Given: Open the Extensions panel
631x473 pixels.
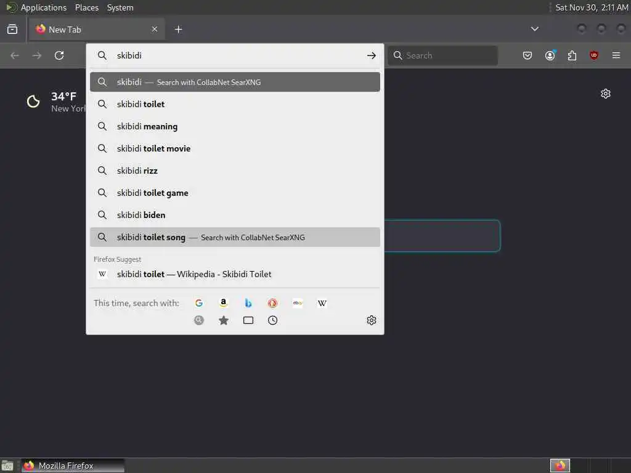Looking at the screenshot, I should pyautogui.click(x=572, y=55).
